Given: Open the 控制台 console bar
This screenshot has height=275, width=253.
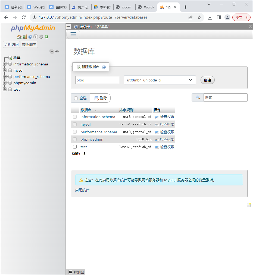Looking at the screenshot, I should click(x=76, y=272).
